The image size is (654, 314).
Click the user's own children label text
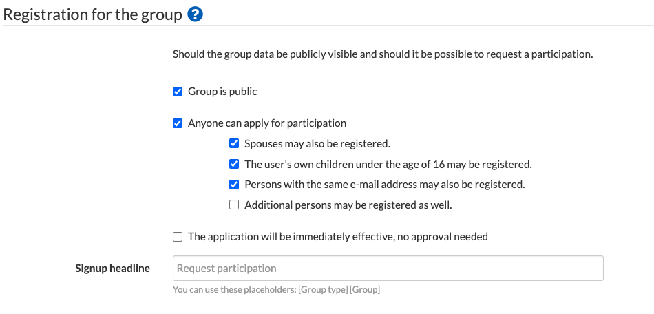tap(388, 165)
